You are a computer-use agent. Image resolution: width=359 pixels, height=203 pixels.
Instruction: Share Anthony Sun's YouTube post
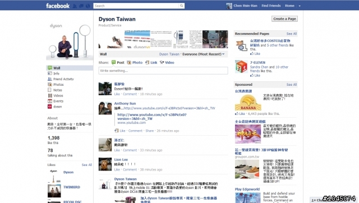coord(150,131)
